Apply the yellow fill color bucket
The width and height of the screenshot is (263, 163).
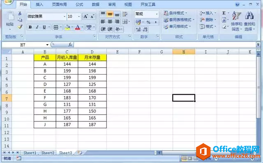[68, 27]
